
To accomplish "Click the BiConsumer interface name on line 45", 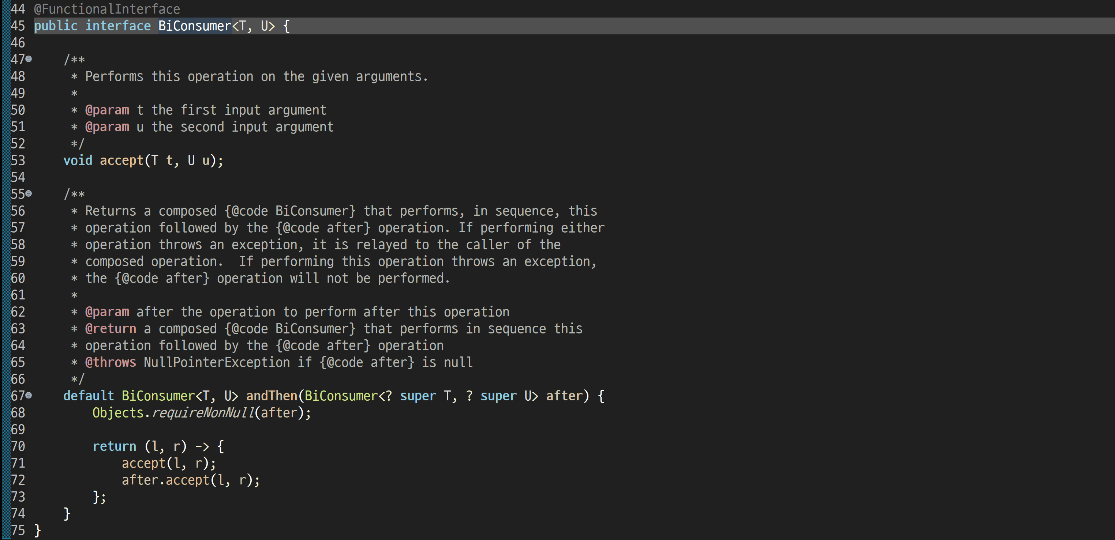I will point(195,26).
